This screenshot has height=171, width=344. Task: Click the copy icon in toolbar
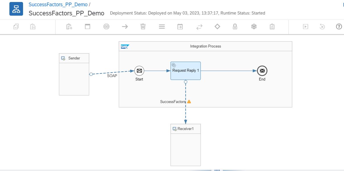pyautogui.click(x=16, y=27)
